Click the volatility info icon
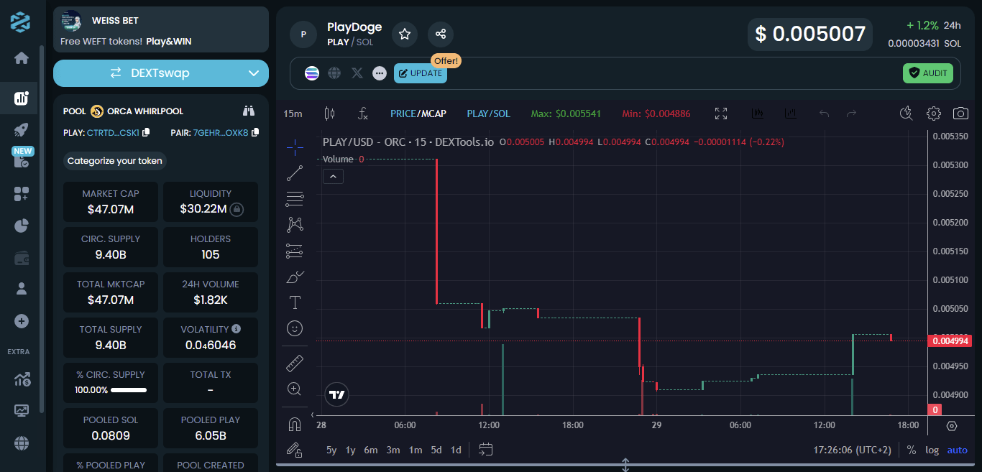The image size is (982, 472). pyautogui.click(x=237, y=328)
